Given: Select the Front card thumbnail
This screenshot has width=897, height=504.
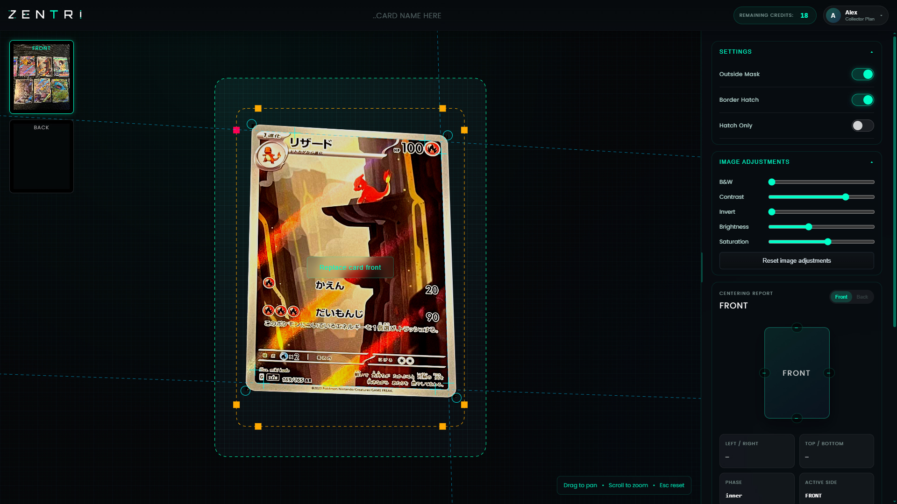Looking at the screenshot, I should 42,77.
